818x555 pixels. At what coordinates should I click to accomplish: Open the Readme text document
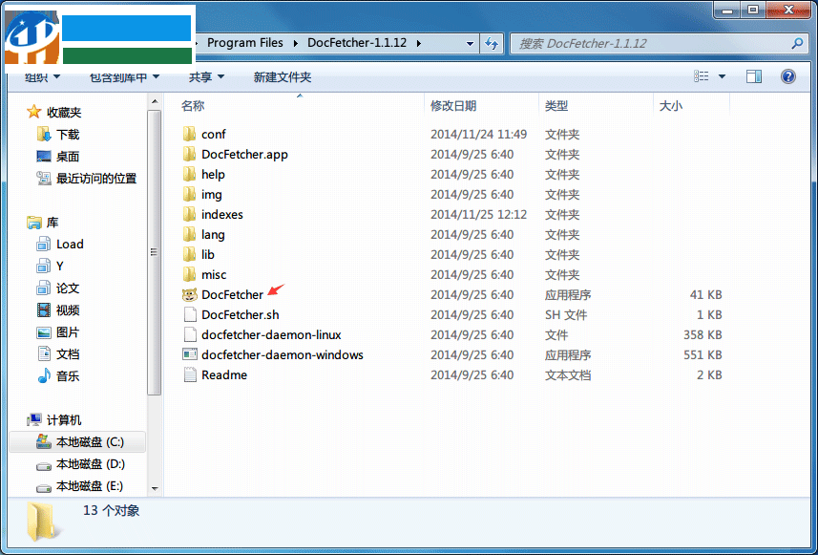[220, 374]
